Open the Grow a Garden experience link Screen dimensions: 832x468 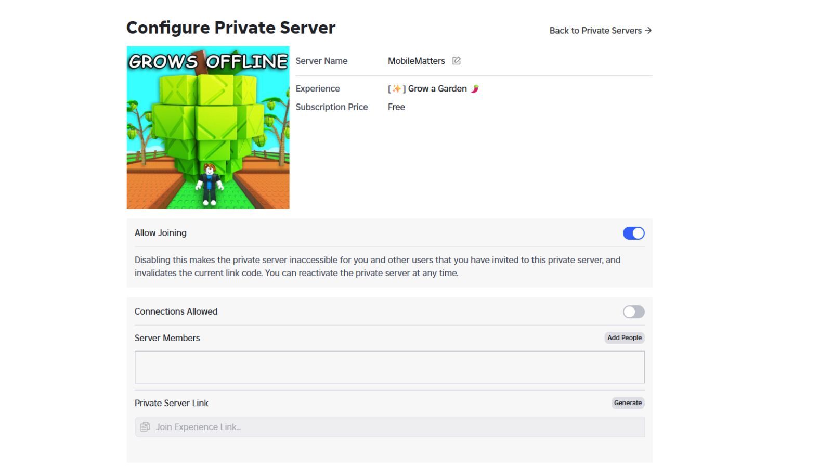point(433,89)
